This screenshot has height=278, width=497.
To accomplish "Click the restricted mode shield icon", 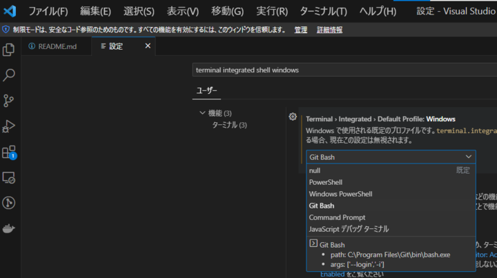I will 6,30.
